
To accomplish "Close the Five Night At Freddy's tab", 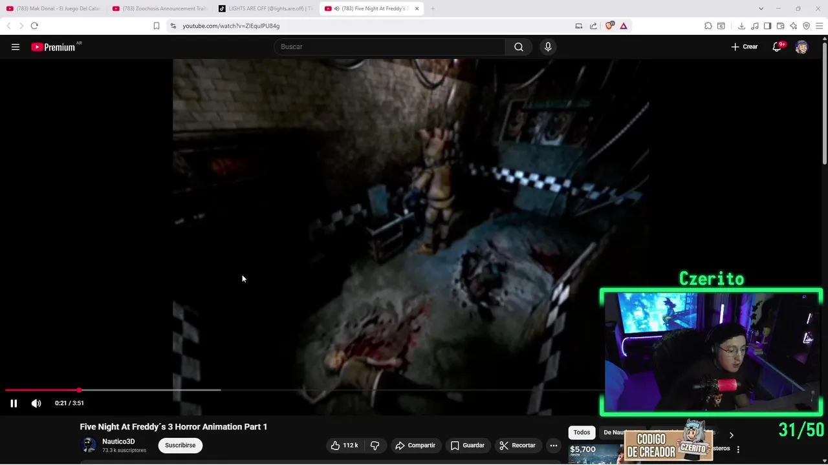I will [417, 8].
